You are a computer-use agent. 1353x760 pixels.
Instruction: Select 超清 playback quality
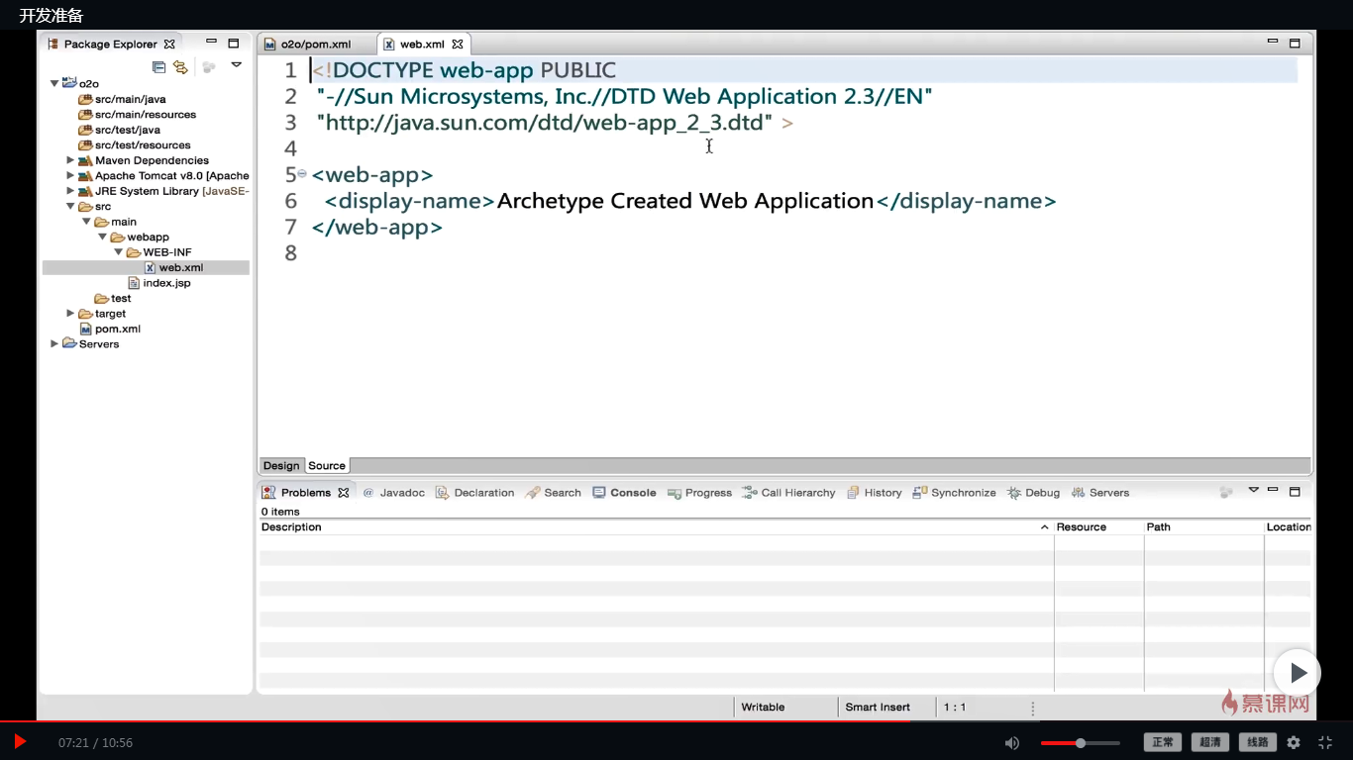1210,742
